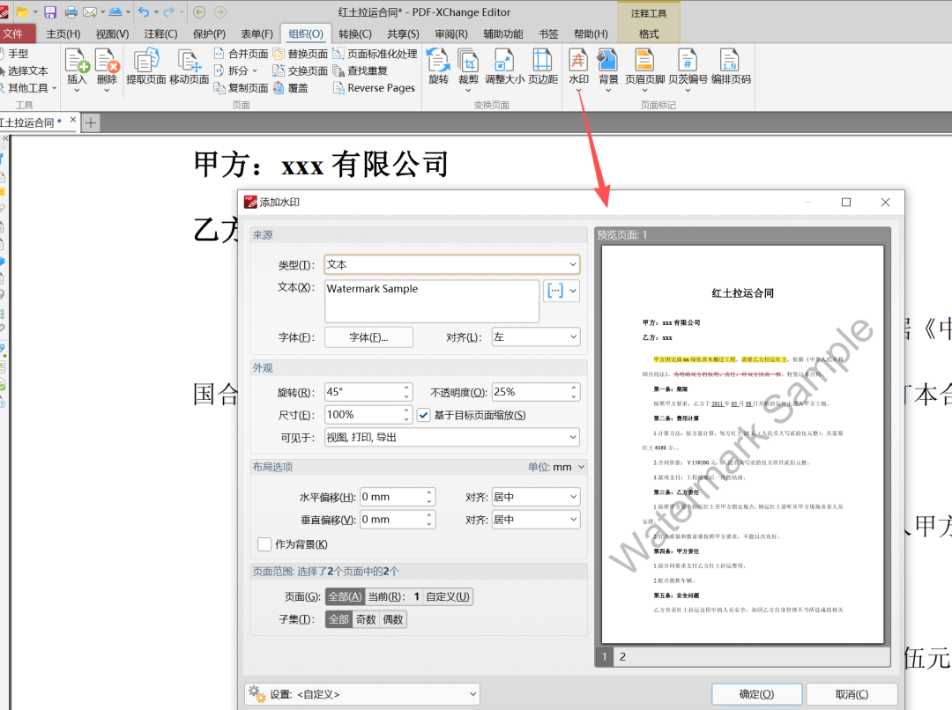Image resolution: width=952 pixels, height=710 pixels.
Task: Select the 奇数 subset option
Action: coord(366,619)
